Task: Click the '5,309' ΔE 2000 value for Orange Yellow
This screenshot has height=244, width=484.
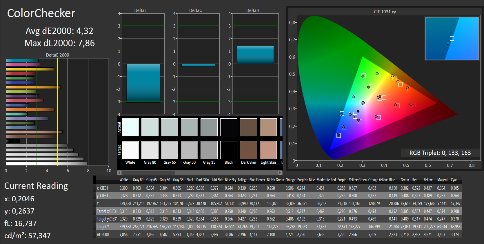Action: 372,234
